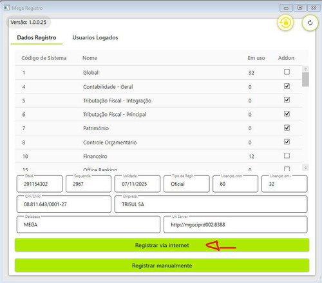322x283 pixels.
Task: Click the Tipo de Registro field Oficial
Action: click(x=186, y=184)
